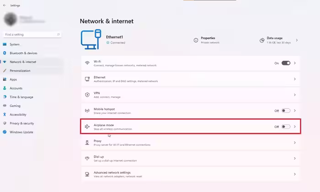Expand the VPN row chevron
The image size is (320, 192).
pos(295,95)
